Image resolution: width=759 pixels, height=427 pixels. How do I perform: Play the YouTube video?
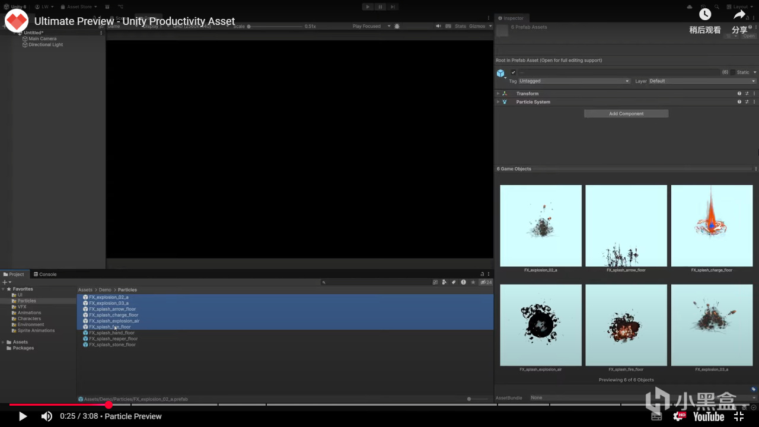(23, 416)
